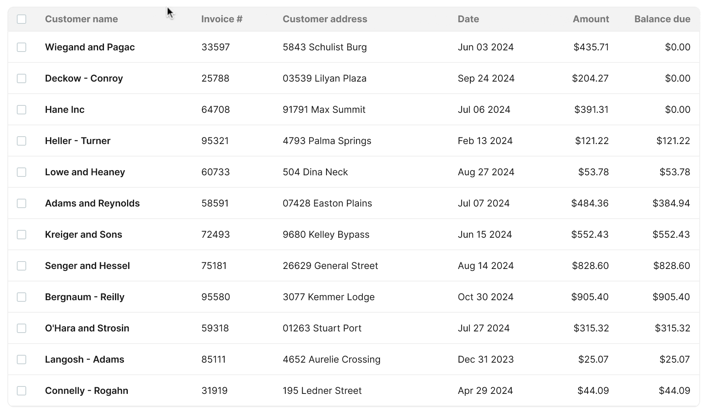The image size is (706, 413).
Task: Select the Lowe and Heaney checkbox
Action: [22, 172]
